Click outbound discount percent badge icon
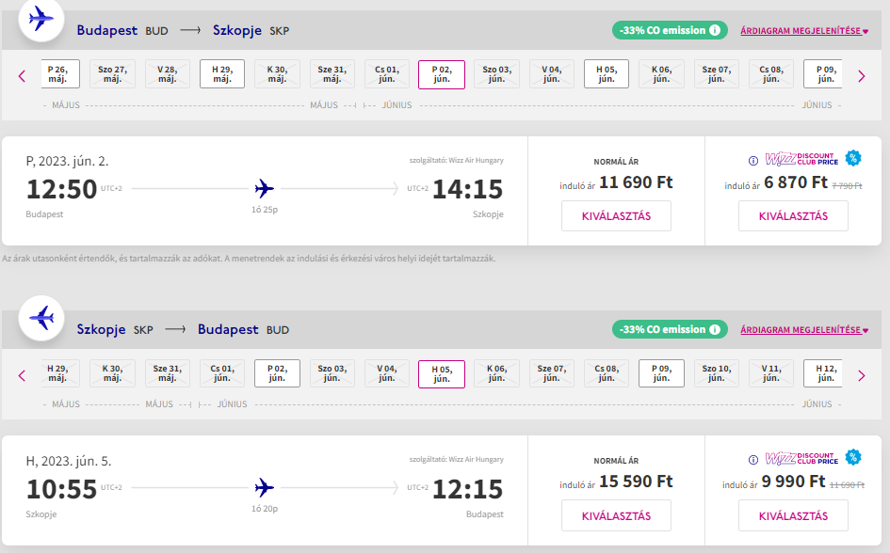The height and width of the screenshot is (553, 890). click(x=853, y=158)
